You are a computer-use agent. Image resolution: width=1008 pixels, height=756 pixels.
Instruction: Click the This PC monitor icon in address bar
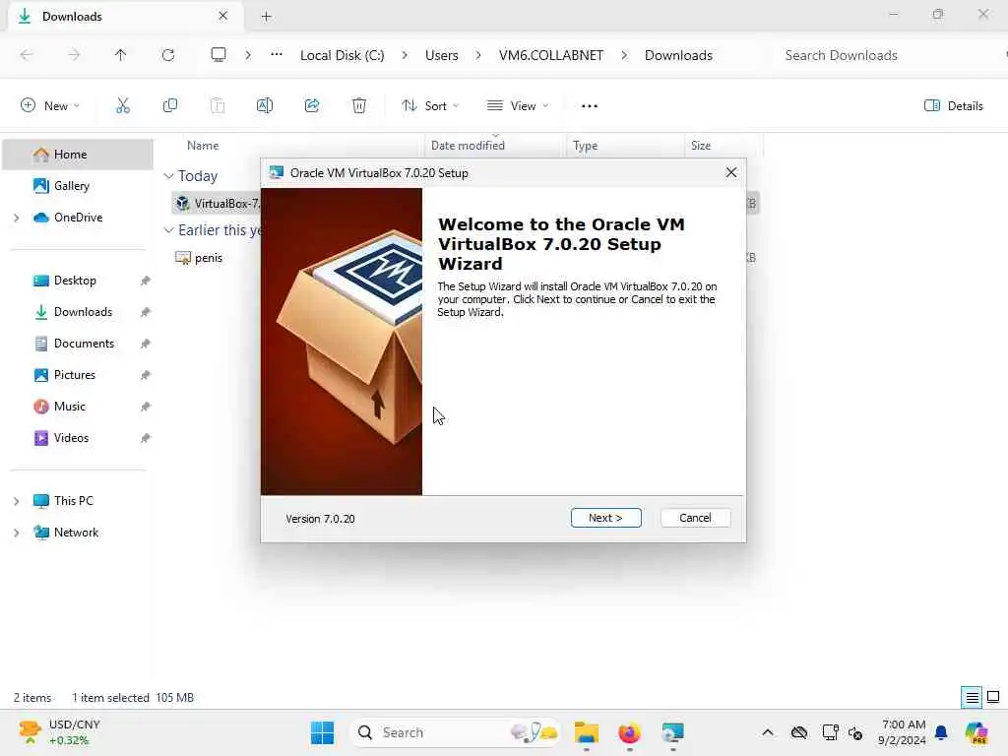219,55
